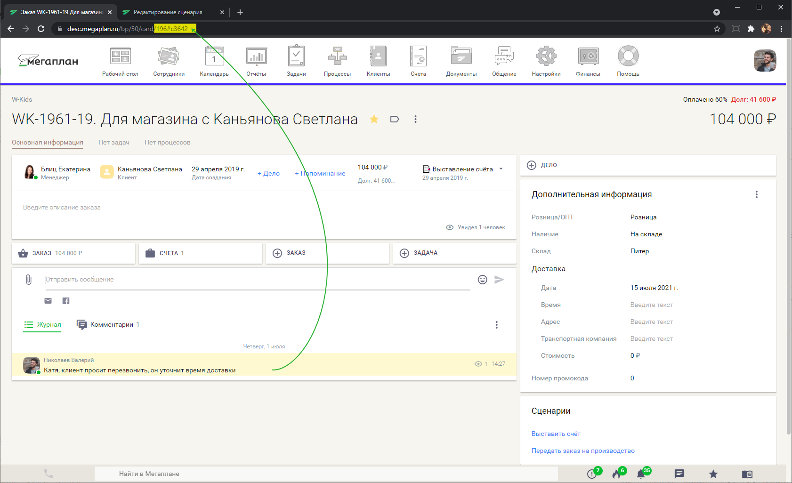This screenshot has width=792, height=483.
Task: Click the plus ЗАДАЧА add button
Action: 455,253
